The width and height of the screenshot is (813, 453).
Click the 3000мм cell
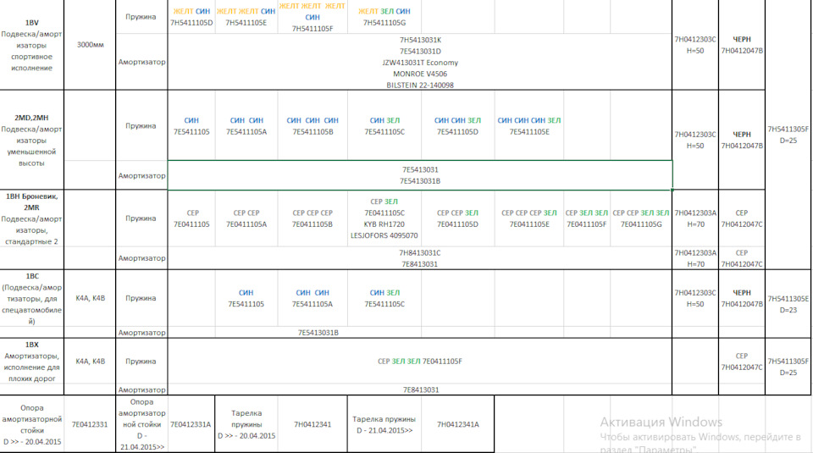click(x=91, y=45)
